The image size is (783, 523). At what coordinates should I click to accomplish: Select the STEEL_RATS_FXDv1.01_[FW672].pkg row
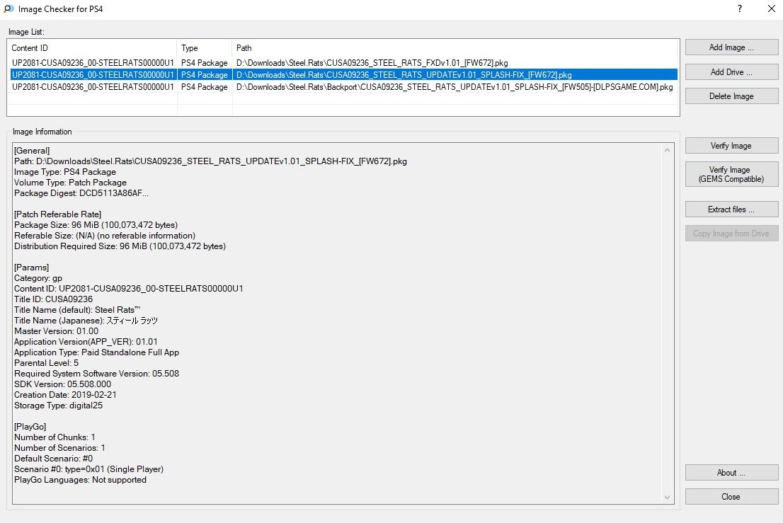[343, 63]
